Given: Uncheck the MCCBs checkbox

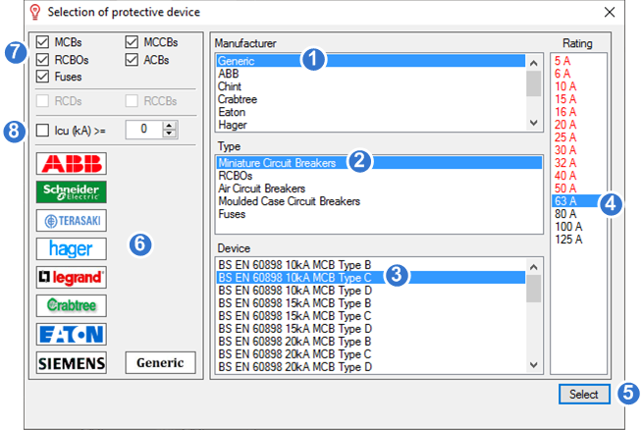Looking at the screenshot, I should point(132,42).
